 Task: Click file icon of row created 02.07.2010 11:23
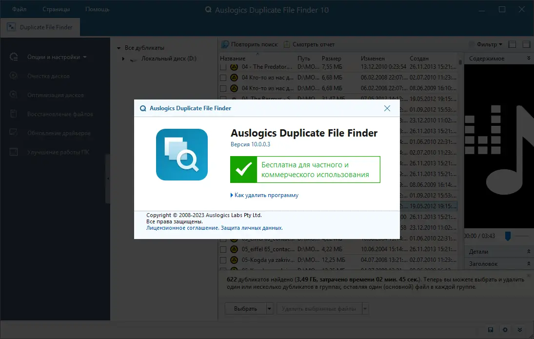(x=234, y=78)
